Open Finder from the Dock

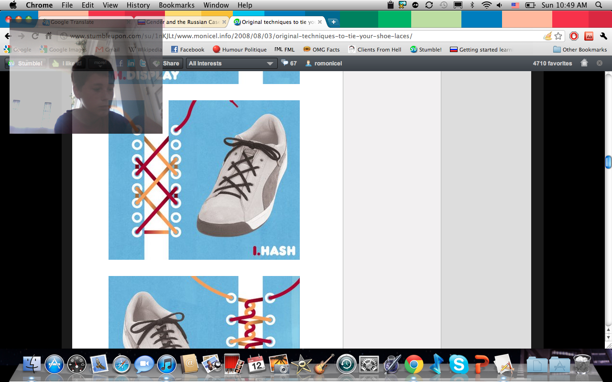point(33,364)
